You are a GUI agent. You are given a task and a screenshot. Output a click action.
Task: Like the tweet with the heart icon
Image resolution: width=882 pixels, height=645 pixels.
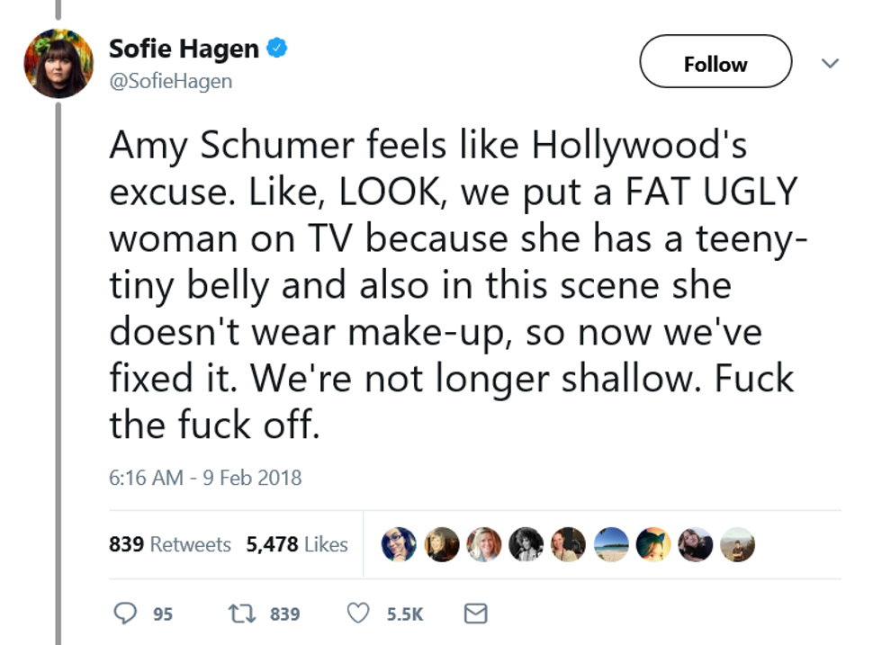coord(358,614)
